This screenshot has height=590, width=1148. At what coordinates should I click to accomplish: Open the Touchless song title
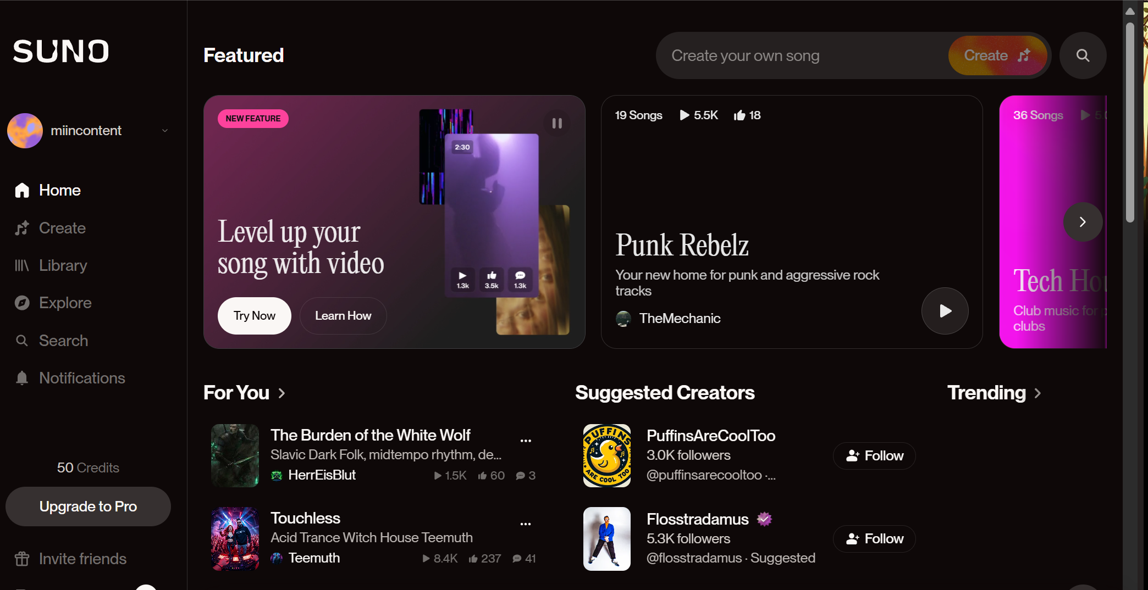click(305, 518)
